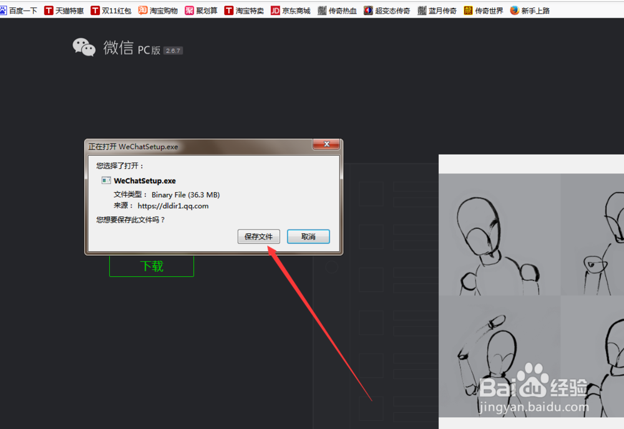Click the bottom-left mannequin sketch thumbnail
Screen dimensions: 624x429
click(x=499, y=356)
